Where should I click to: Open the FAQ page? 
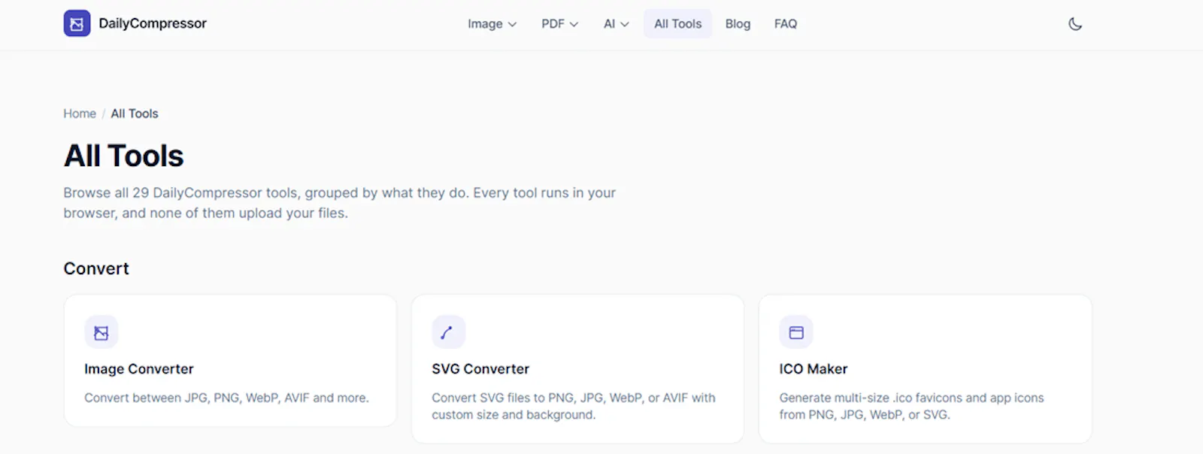click(x=786, y=24)
